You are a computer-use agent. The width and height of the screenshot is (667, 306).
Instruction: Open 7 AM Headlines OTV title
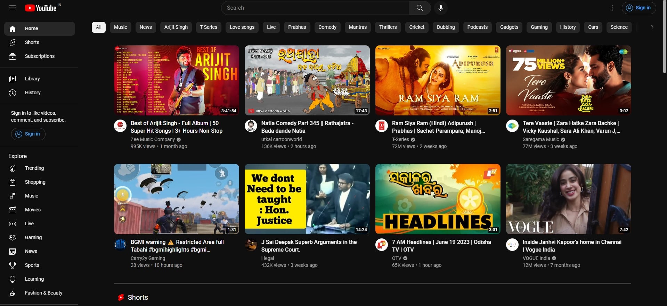coord(441,246)
